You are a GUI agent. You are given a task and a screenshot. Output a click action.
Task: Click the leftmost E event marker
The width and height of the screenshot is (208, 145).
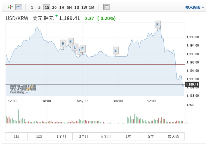click(x=63, y=44)
